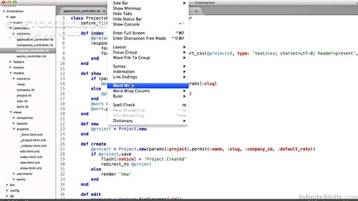Expand the helpers folder
358x201 pixels.
11,62
